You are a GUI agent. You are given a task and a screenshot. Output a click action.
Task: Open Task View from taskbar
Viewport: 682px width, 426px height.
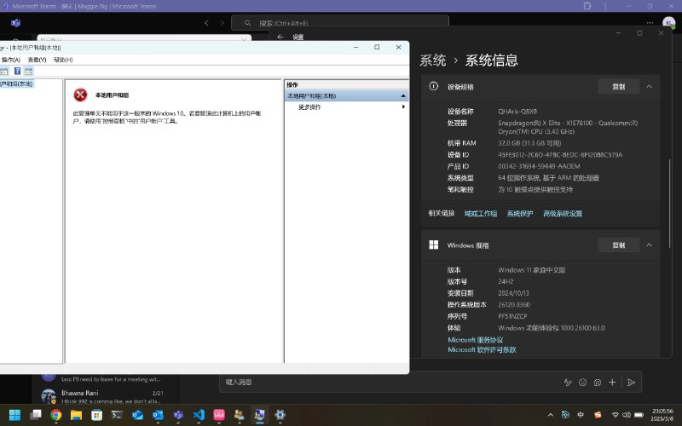[35, 415]
